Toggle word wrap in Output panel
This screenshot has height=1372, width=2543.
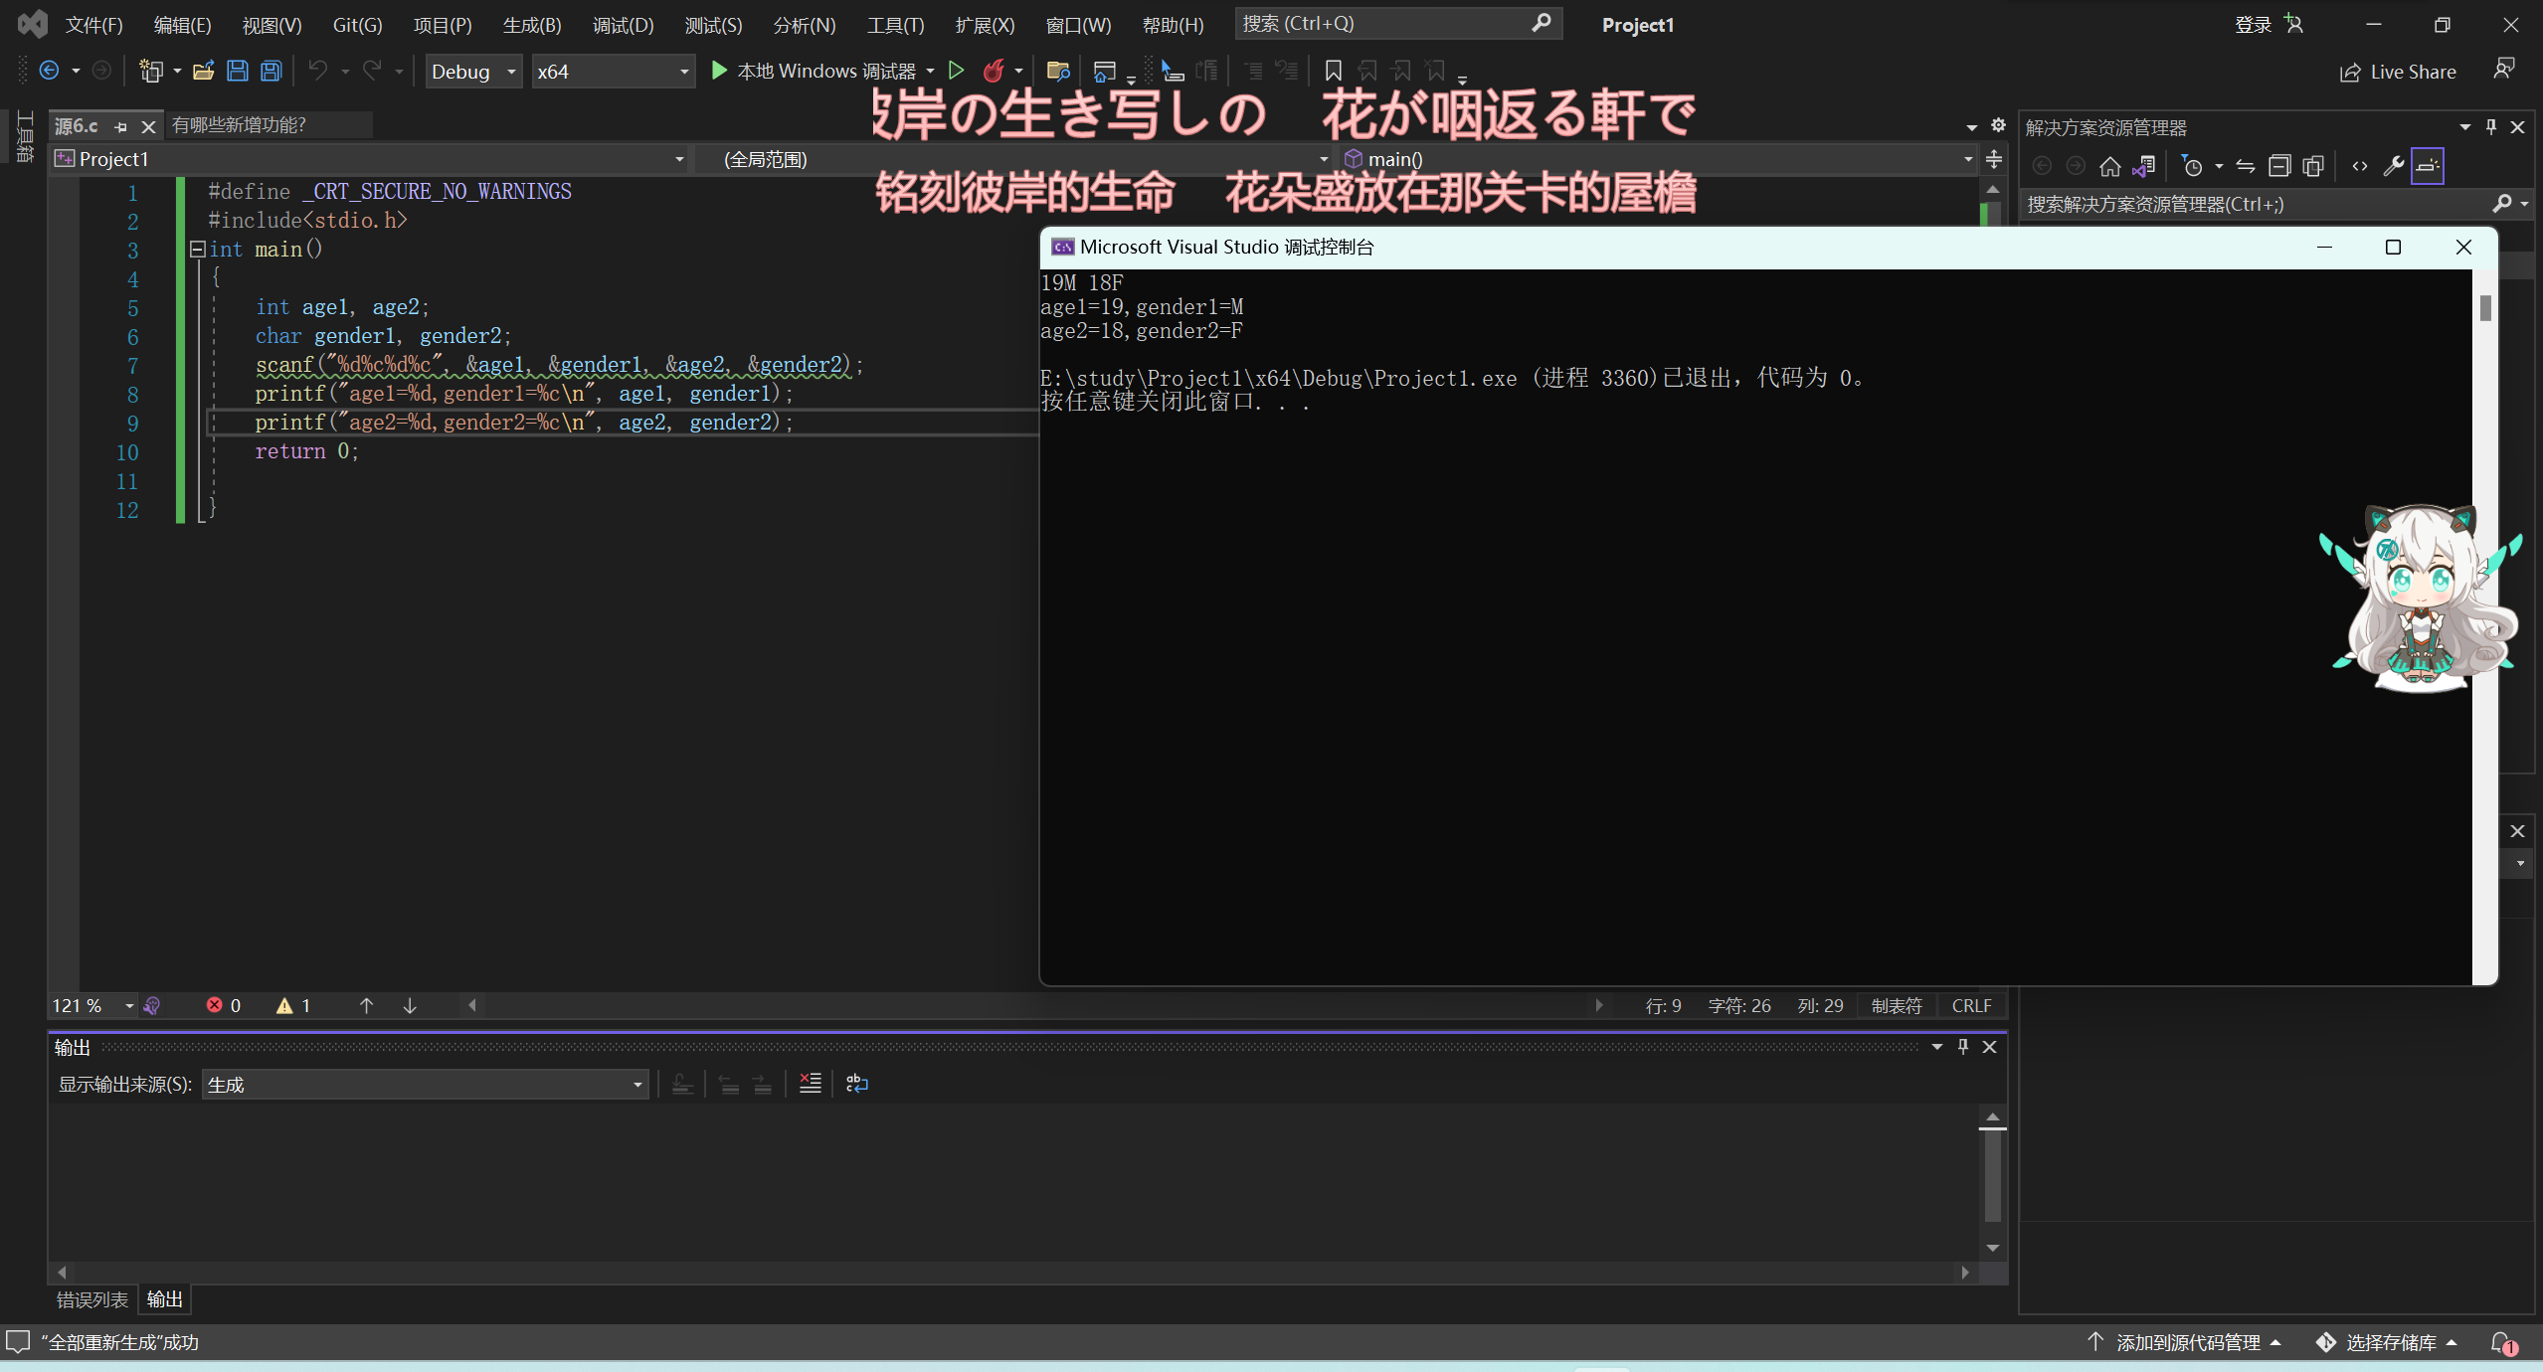pos(856,1084)
